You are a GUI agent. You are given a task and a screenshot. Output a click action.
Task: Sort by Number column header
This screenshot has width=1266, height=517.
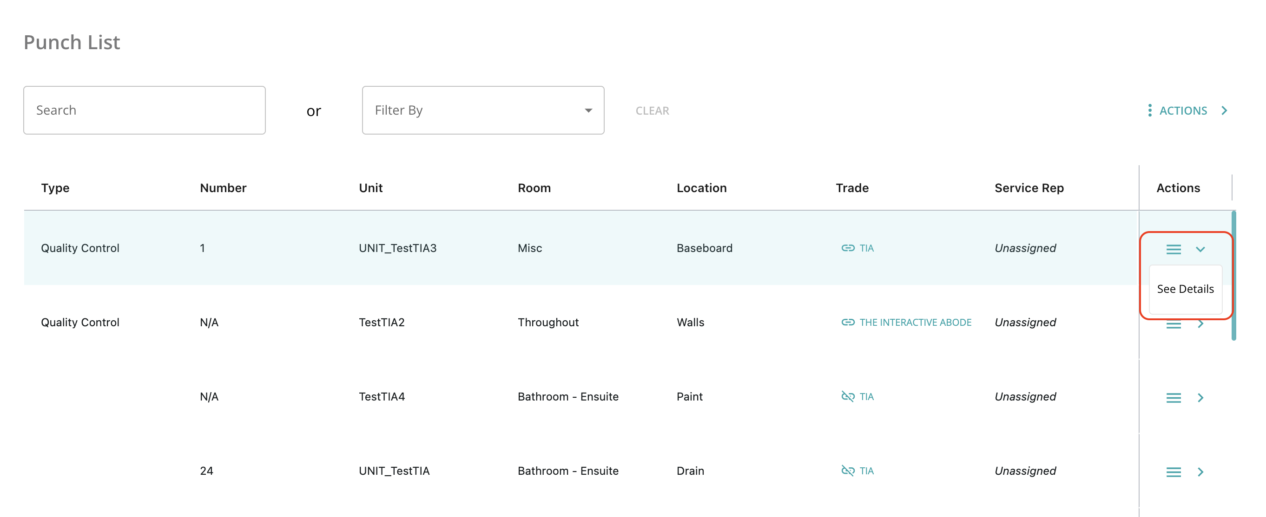tap(223, 188)
